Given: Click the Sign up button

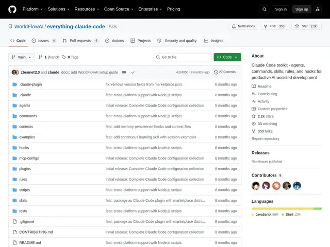Looking at the screenshot, I should 302,9.
